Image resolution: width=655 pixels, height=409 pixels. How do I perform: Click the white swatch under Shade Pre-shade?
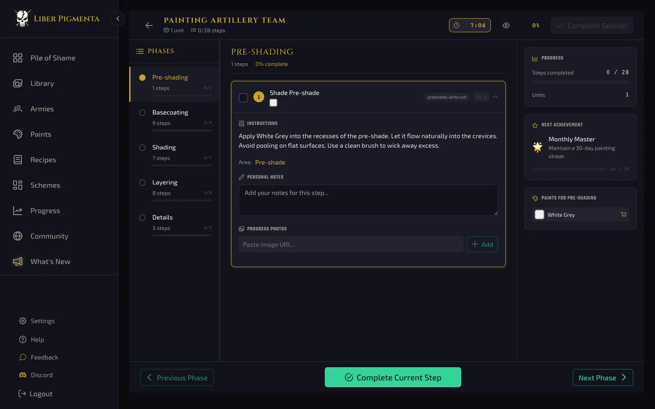coord(273,103)
